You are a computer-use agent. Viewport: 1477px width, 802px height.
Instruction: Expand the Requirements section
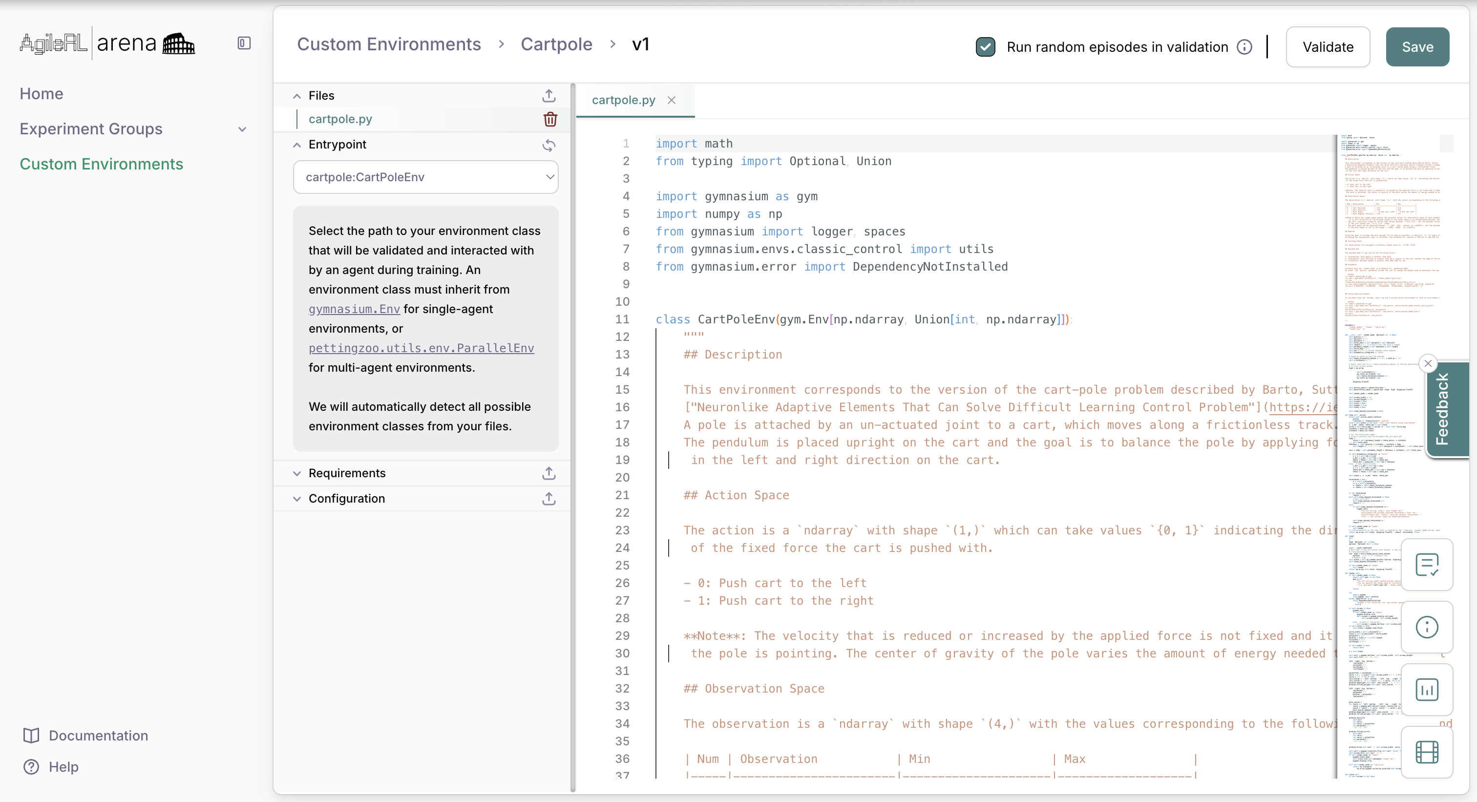pos(297,473)
